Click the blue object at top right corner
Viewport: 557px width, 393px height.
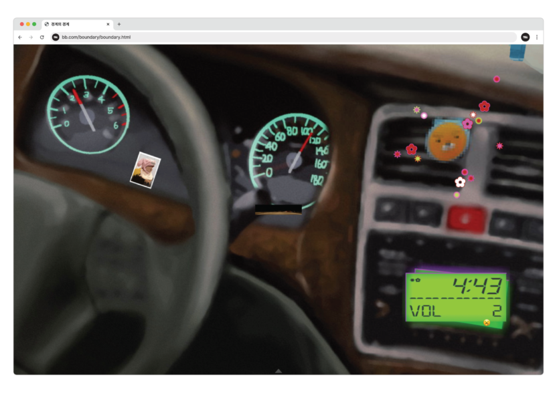[x=518, y=51]
